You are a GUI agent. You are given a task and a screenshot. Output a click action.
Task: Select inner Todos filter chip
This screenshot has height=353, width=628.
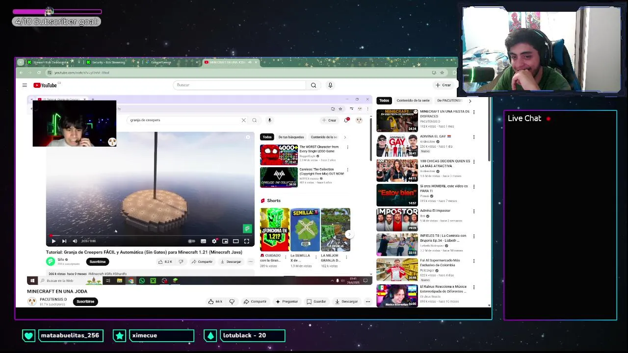[x=267, y=137]
